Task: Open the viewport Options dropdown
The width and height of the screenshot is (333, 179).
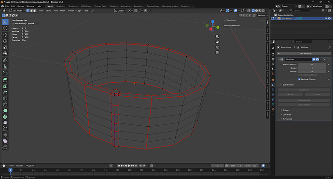Action: coord(263,15)
